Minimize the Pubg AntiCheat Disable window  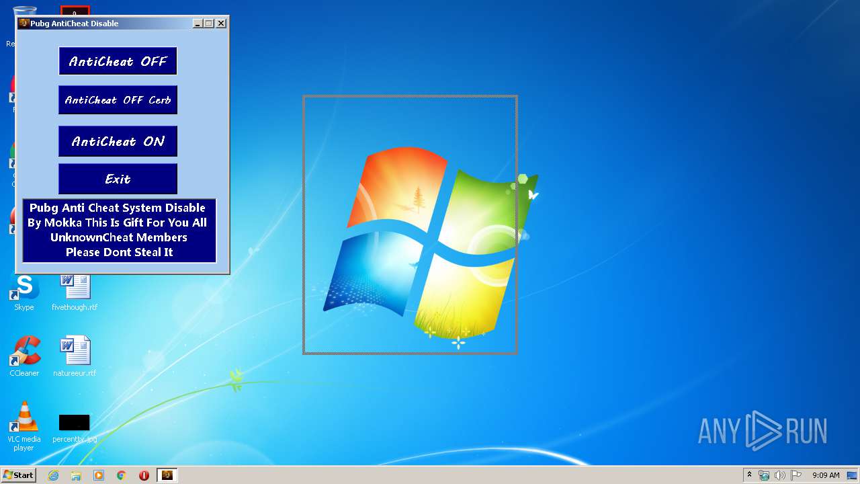198,23
